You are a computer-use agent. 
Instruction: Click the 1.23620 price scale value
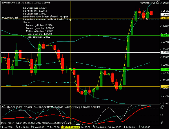point(165,50)
